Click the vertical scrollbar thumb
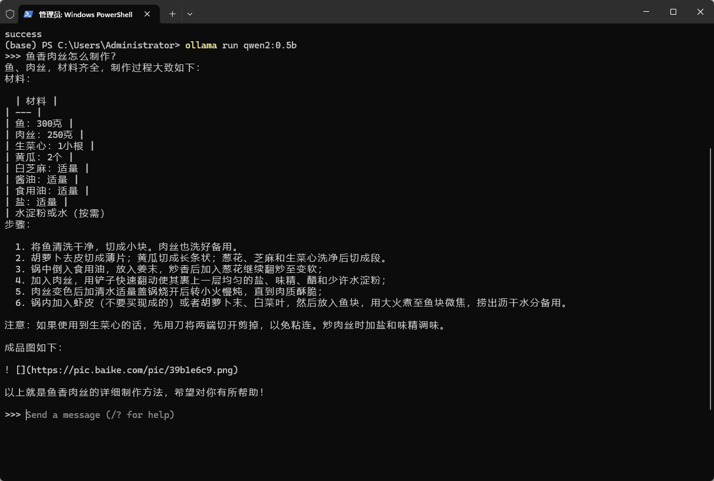This screenshot has height=481, width=714. tap(711, 278)
